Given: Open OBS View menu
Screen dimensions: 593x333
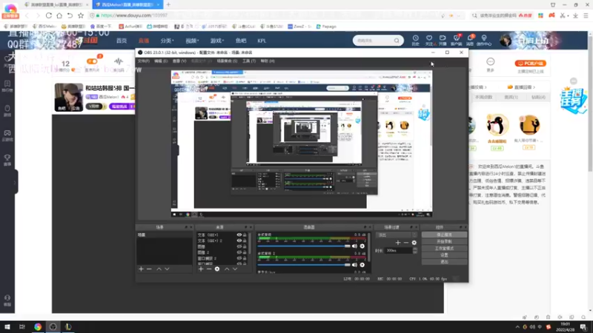Looking at the screenshot, I should pyautogui.click(x=179, y=61).
